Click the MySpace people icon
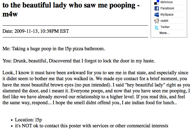 click(157, 15)
